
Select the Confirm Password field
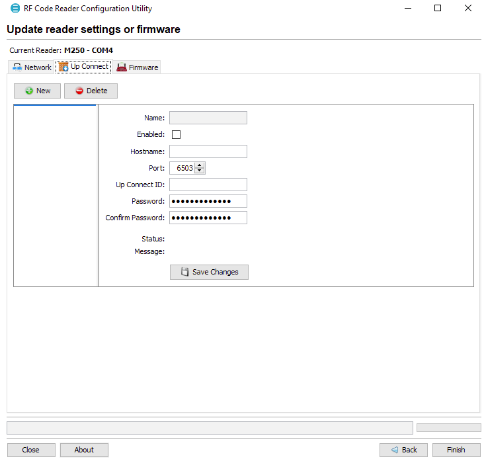point(208,218)
